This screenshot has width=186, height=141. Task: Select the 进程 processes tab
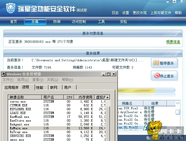27,87
